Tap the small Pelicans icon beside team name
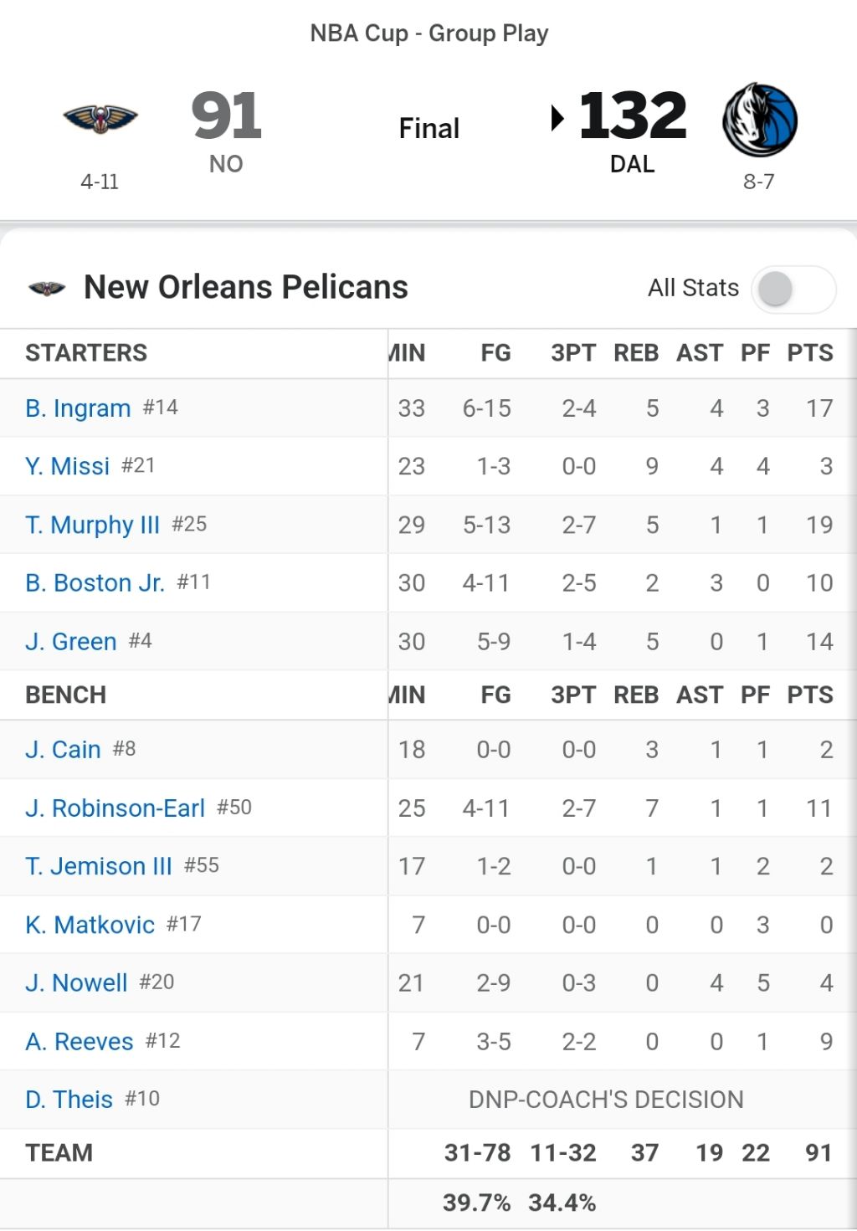 coord(47,289)
